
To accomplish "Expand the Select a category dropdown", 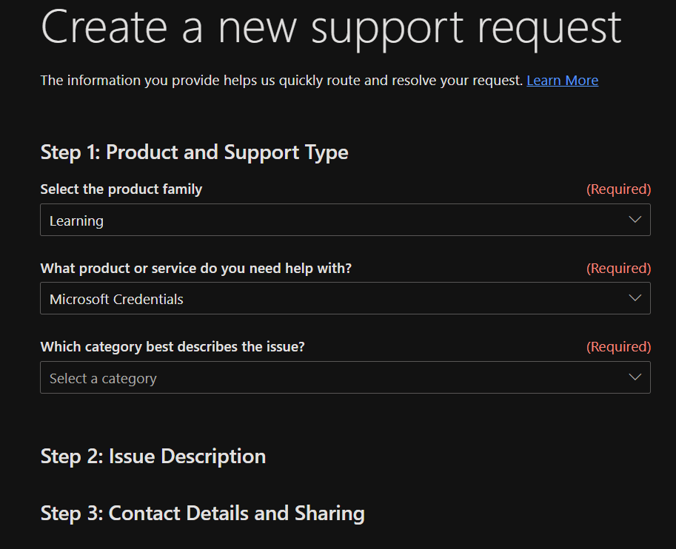I will tap(345, 377).
